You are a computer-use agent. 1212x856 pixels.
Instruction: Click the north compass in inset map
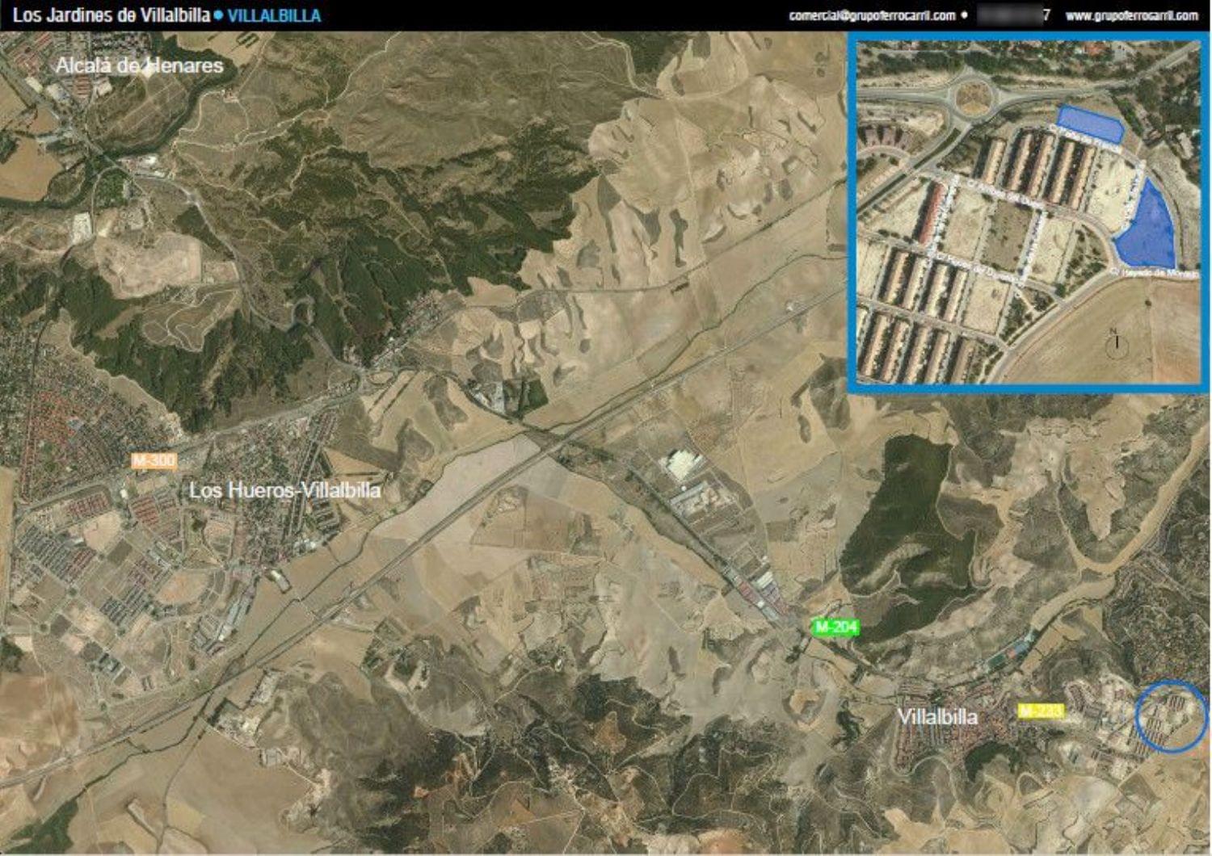click(1117, 343)
